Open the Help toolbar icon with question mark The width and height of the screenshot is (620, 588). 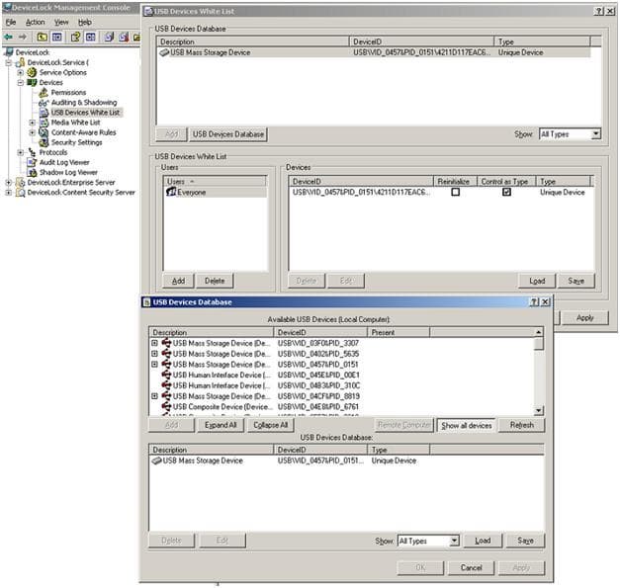coord(75,38)
